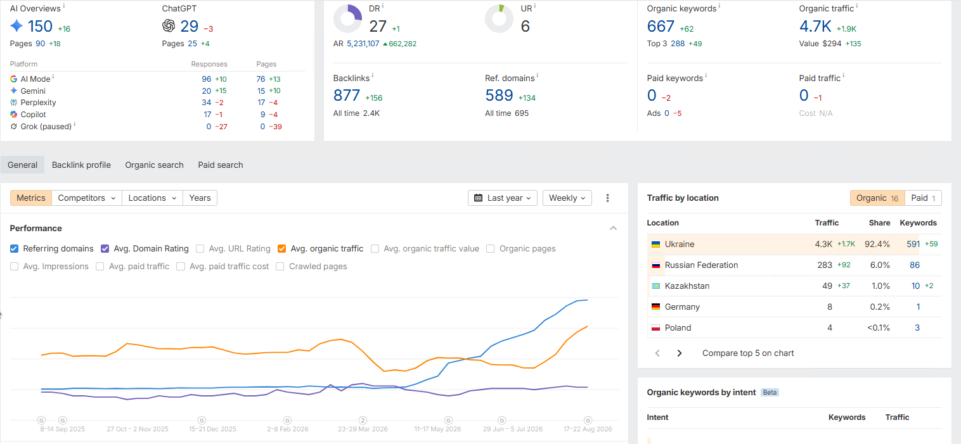Open the three-dot chart options menu
Image resolution: width=961 pixels, height=444 pixels.
coord(607,198)
